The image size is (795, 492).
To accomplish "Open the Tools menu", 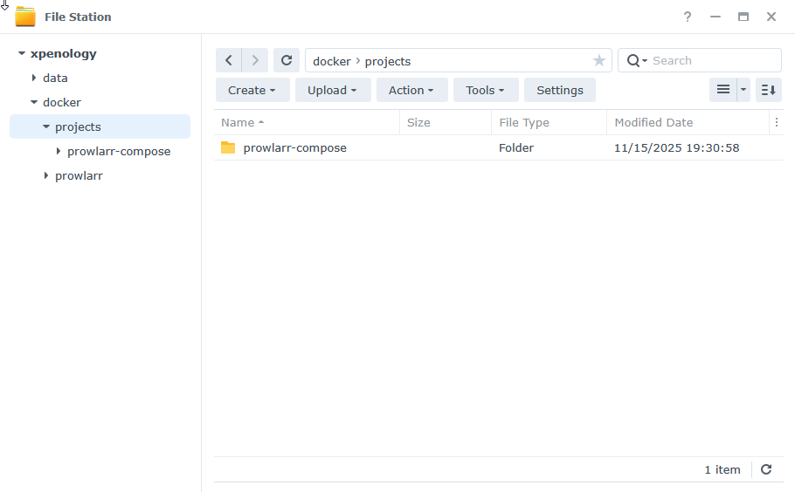I will click(x=485, y=90).
